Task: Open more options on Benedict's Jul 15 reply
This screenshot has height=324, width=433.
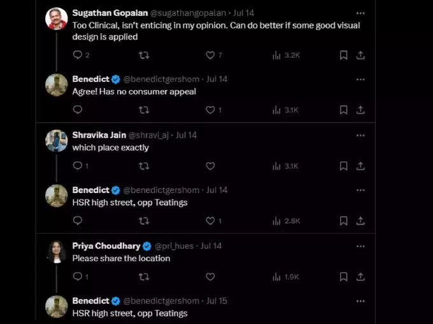Action: point(360,301)
